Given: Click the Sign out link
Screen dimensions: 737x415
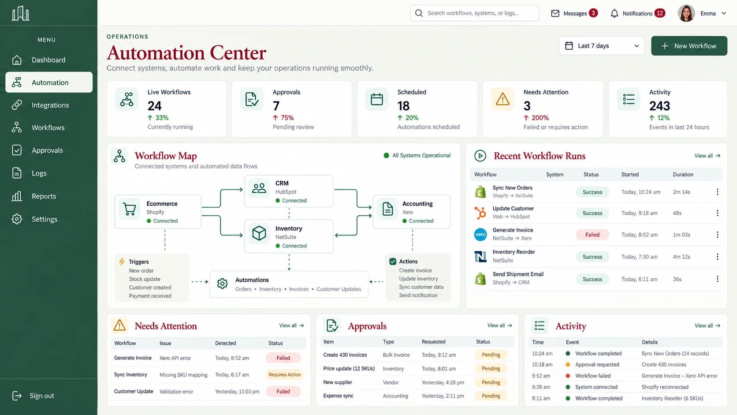Looking at the screenshot, I should coord(33,396).
